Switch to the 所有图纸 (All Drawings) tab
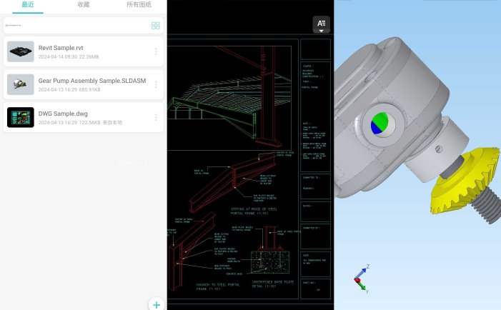This screenshot has height=310, width=501. (x=138, y=5)
